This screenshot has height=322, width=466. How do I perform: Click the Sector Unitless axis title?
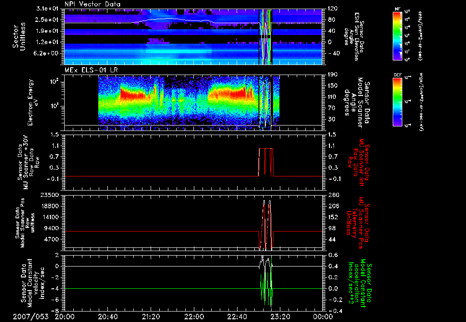(19, 36)
